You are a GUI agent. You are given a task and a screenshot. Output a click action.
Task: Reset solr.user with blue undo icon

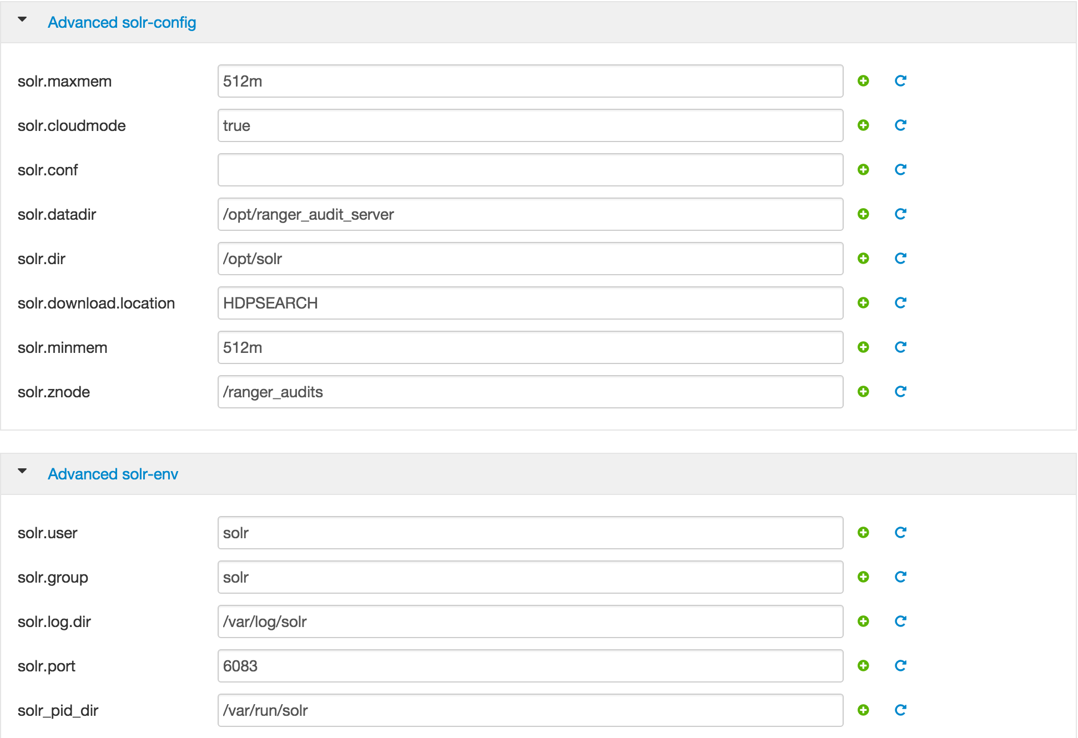[x=900, y=533]
